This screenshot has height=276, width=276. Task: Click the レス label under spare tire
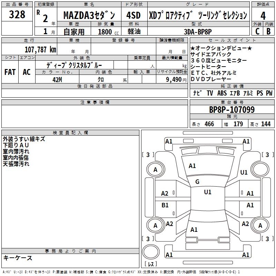[151, 264]
